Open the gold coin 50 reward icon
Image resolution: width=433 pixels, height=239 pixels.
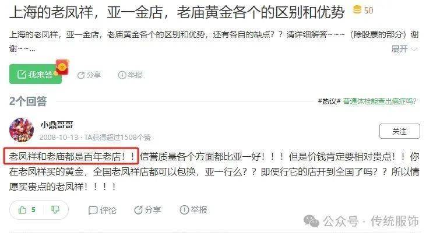[357, 10]
